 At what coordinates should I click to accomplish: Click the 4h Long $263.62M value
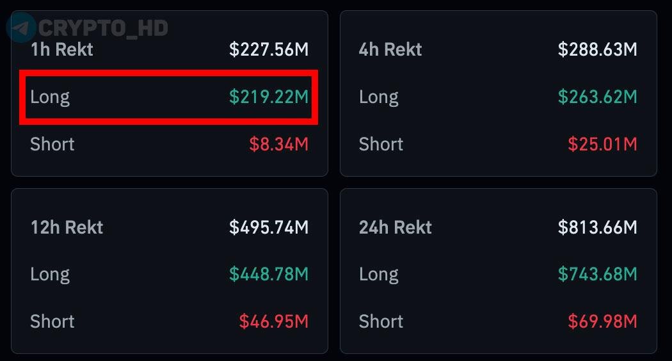click(597, 97)
